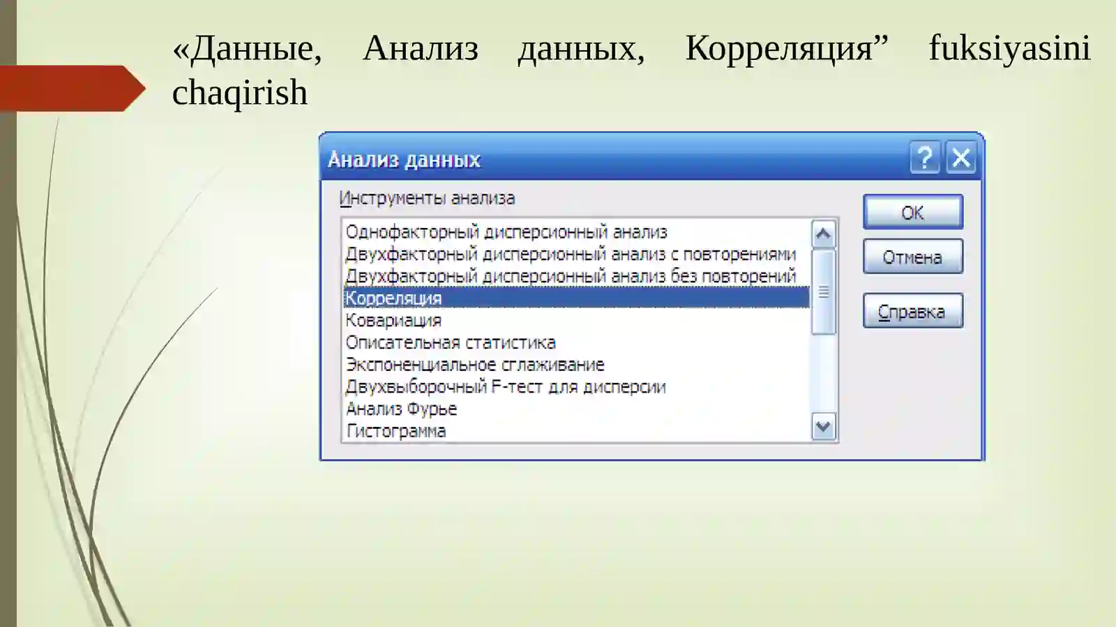Select Ковариация in the list

pyautogui.click(x=577, y=320)
